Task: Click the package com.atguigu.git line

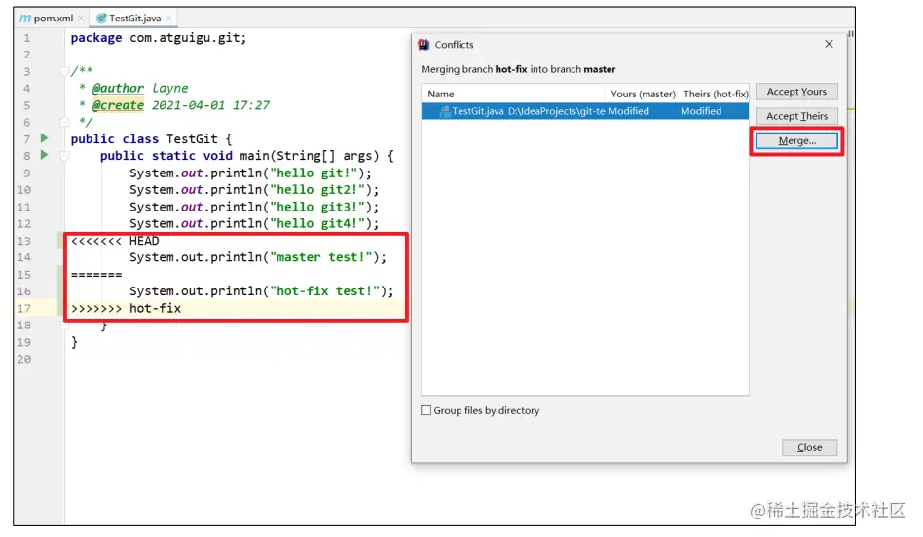Action: click(x=159, y=38)
